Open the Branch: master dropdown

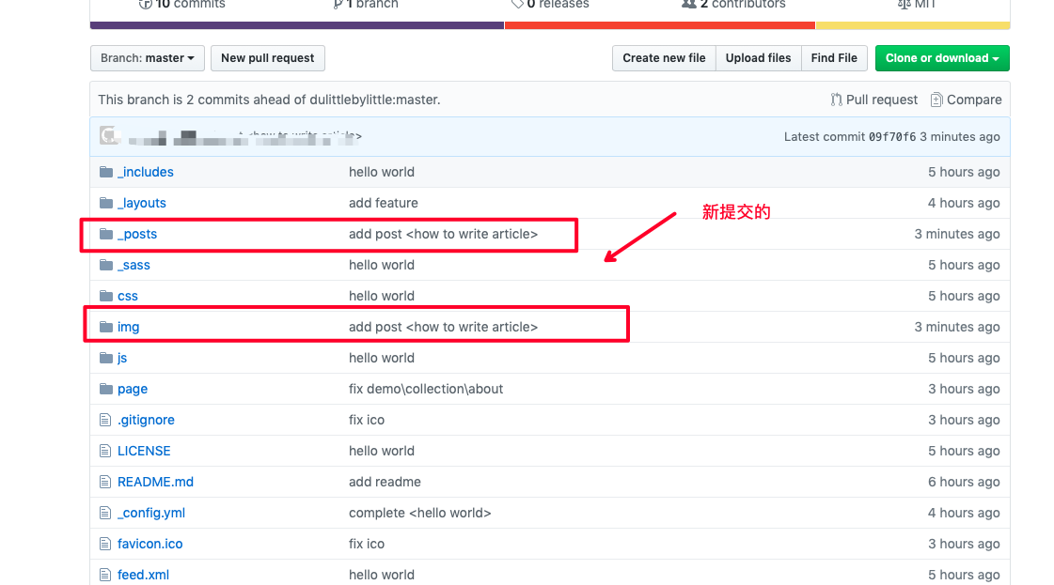pos(148,58)
